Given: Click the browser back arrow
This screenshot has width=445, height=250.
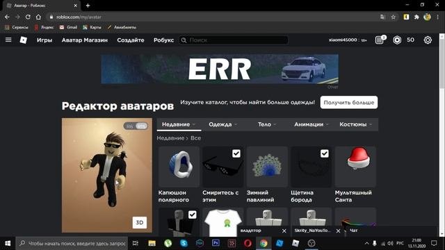Looking at the screenshot, I should pos(7,17).
